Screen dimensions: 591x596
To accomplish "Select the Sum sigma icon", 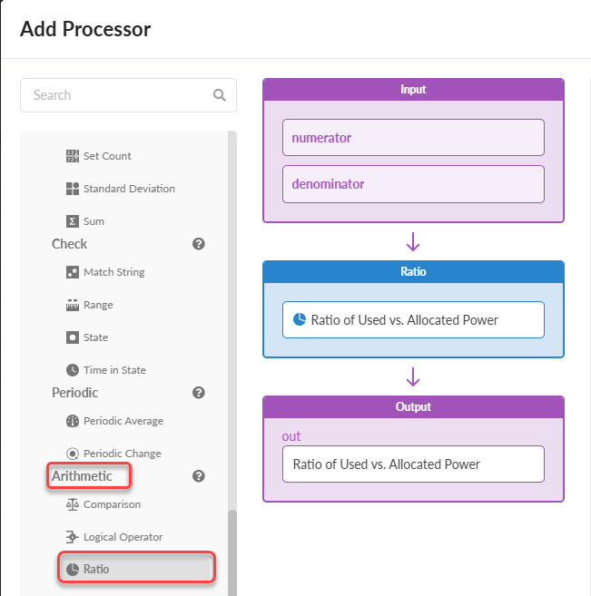I will (73, 221).
